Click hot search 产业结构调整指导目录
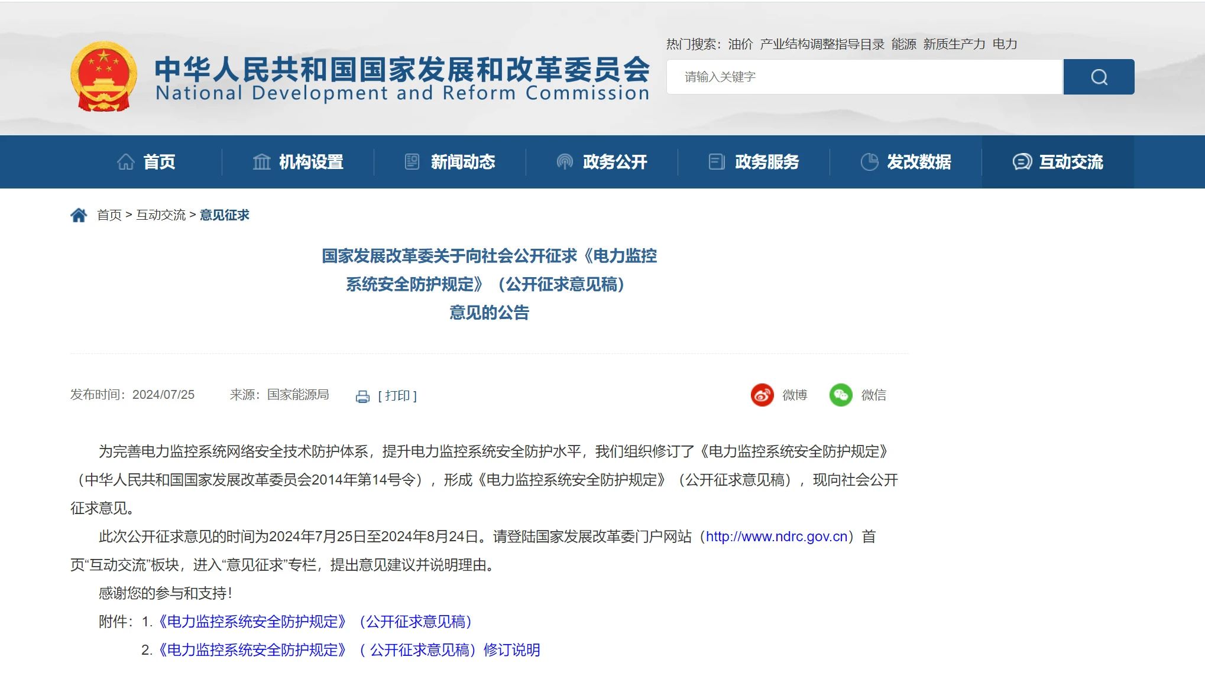 point(822,44)
